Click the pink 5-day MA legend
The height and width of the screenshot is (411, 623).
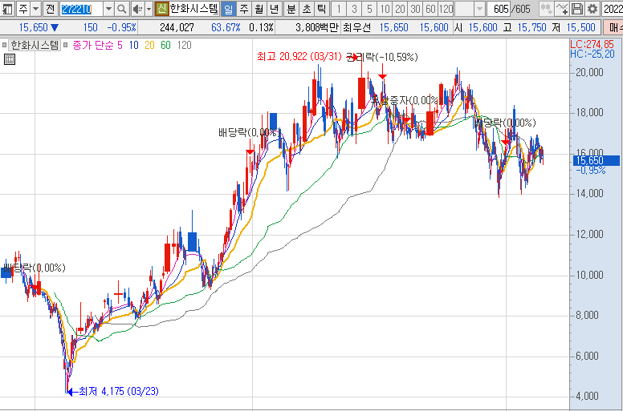tap(120, 45)
